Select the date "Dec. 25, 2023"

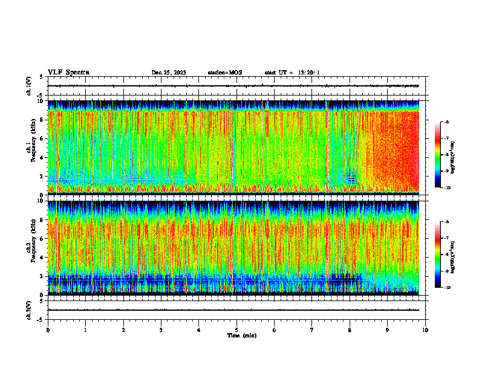[169, 73]
